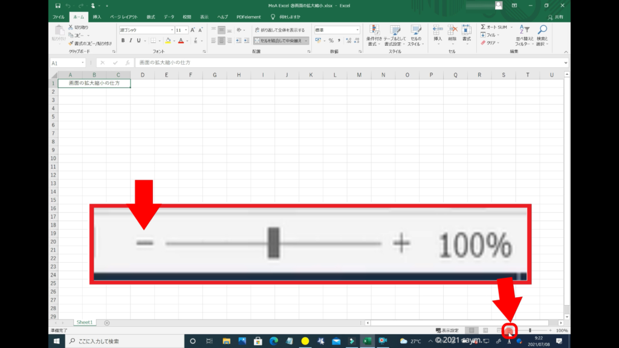
Task: Open the 挿入 (Insert) ribbon tab
Action: [x=97, y=17]
